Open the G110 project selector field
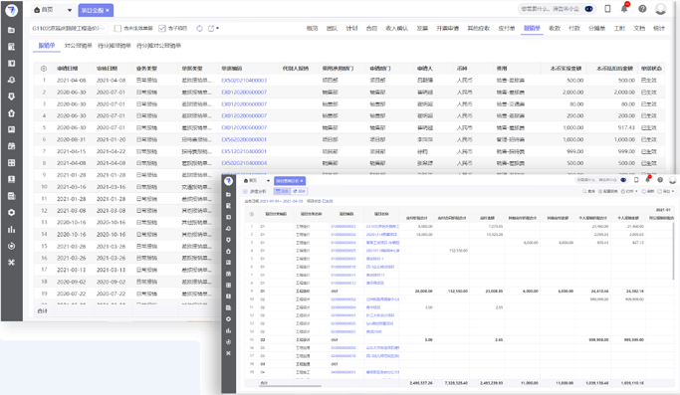 (x=69, y=28)
